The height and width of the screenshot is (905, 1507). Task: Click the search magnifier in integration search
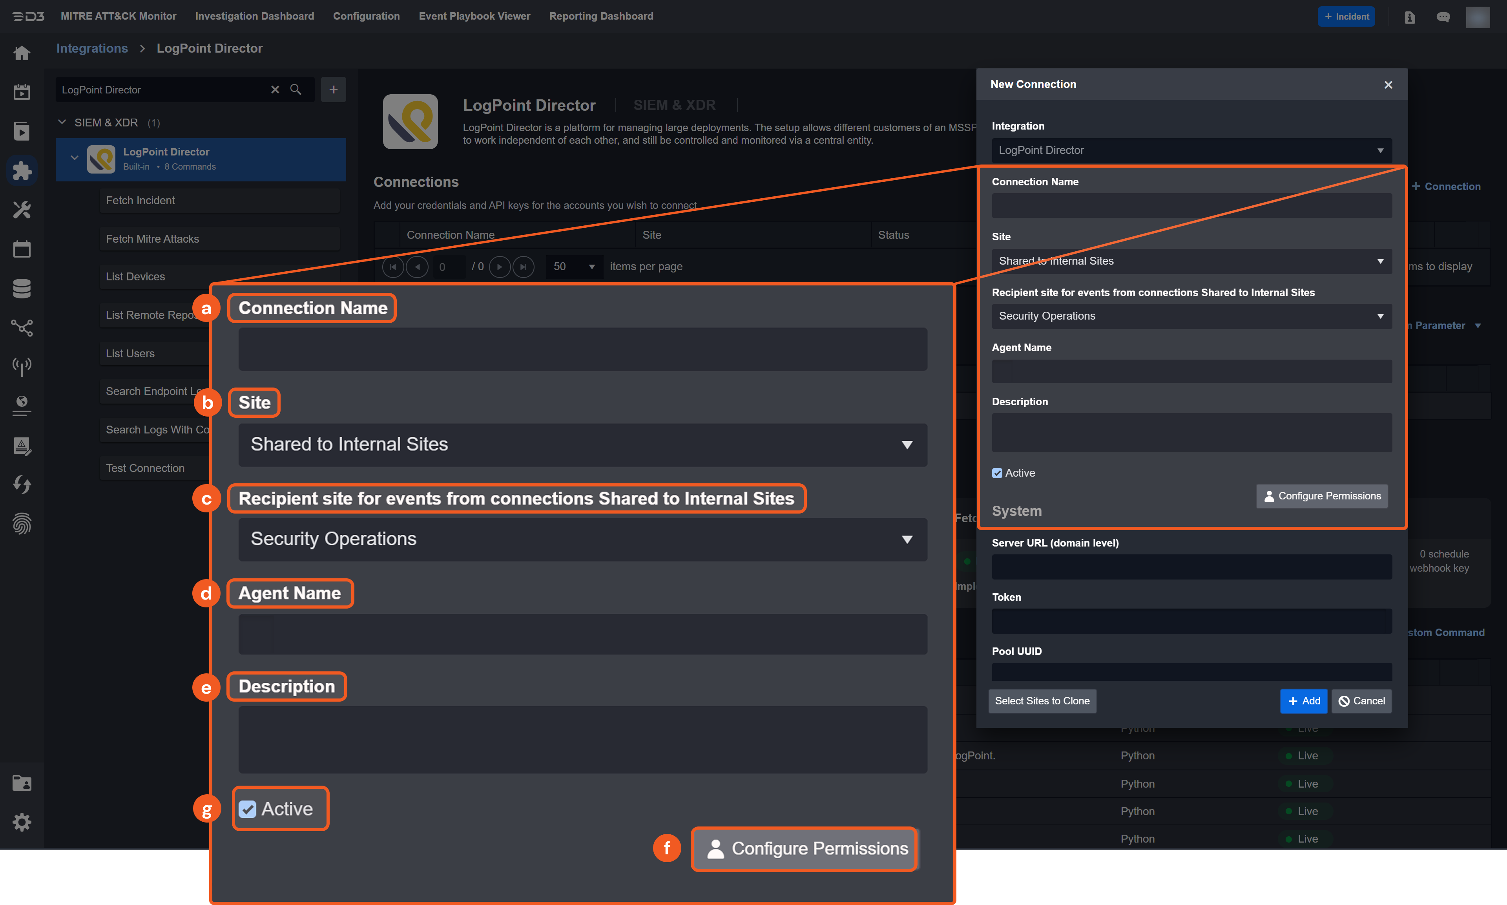tap(296, 90)
